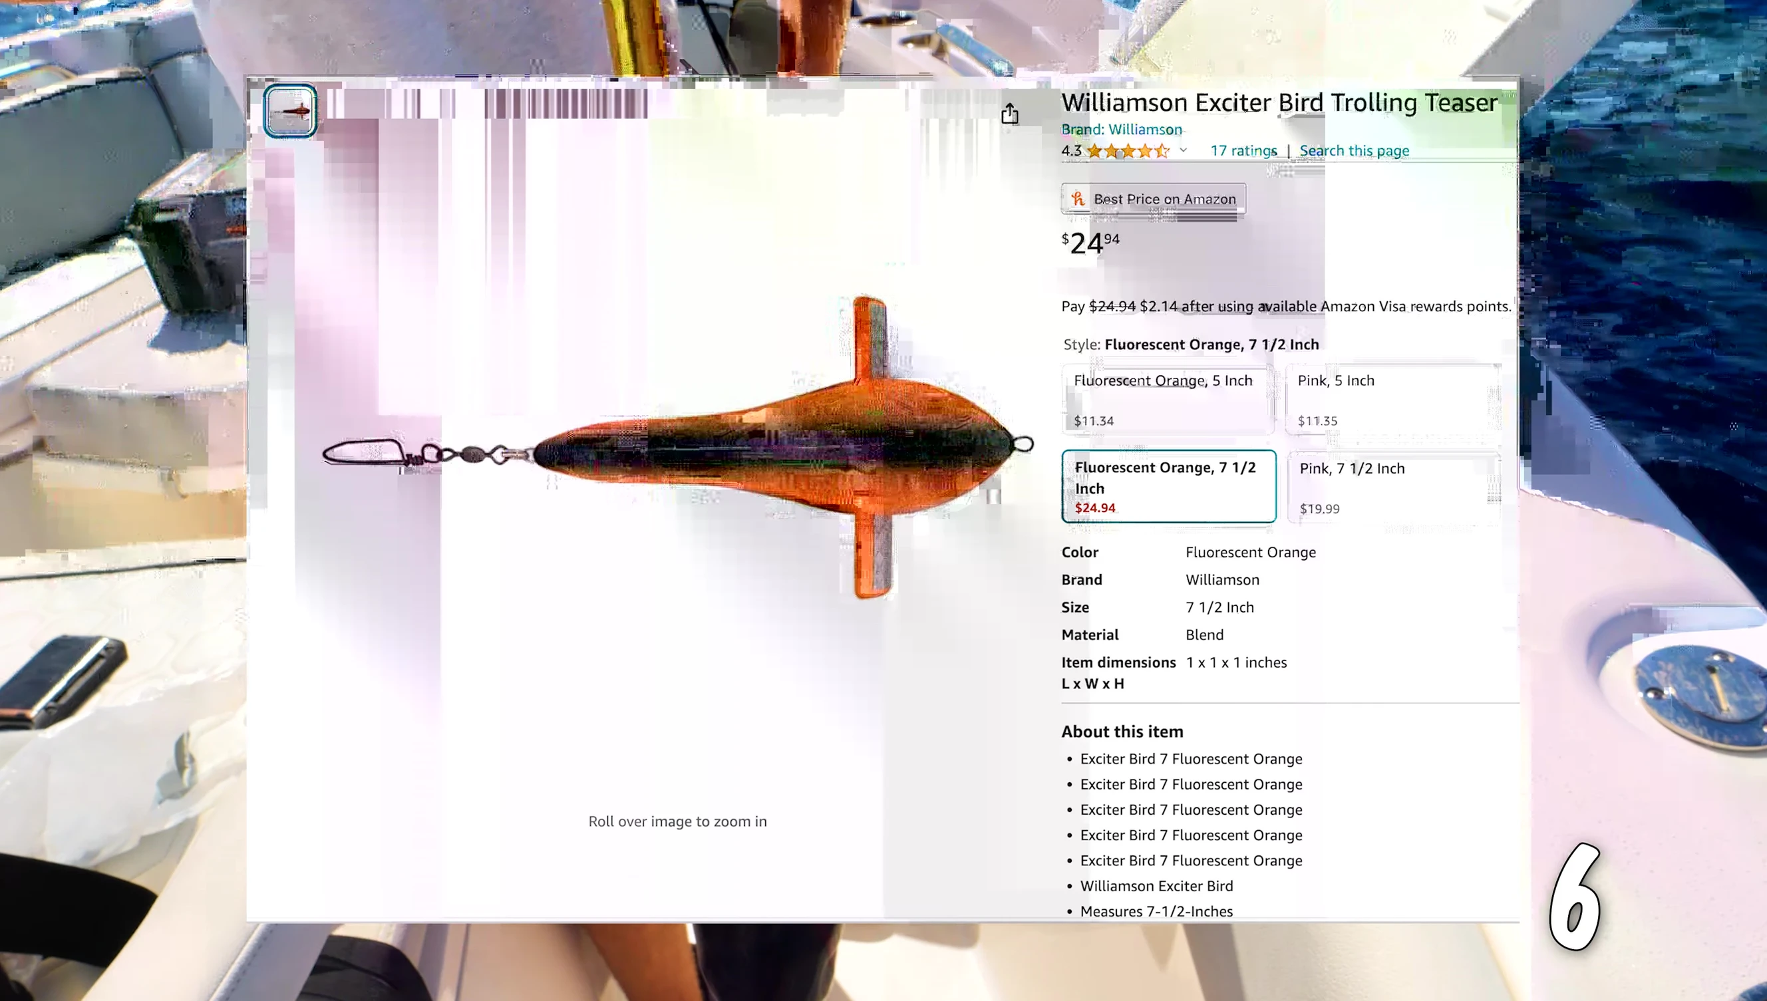The width and height of the screenshot is (1767, 1001).
Task: Click the $24.94 main price
Action: click(1090, 243)
